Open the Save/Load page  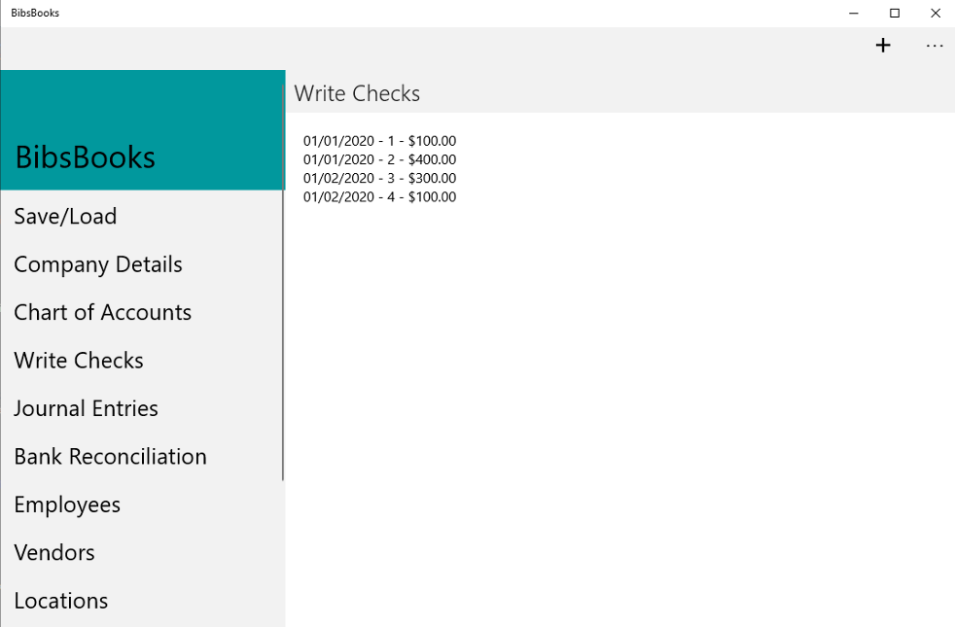tap(65, 216)
